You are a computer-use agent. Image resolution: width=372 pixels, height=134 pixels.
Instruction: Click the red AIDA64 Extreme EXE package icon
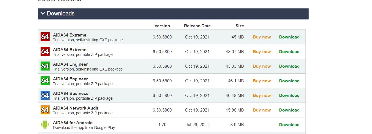[45, 37]
